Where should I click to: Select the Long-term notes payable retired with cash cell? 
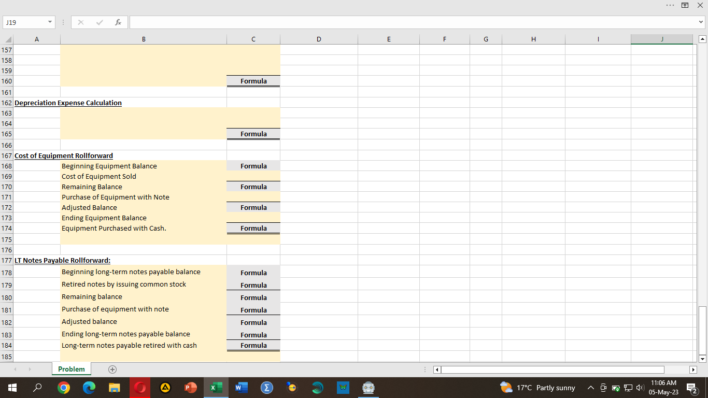click(144, 345)
